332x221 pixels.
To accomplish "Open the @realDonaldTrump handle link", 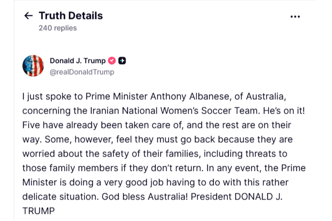I will [82, 72].
